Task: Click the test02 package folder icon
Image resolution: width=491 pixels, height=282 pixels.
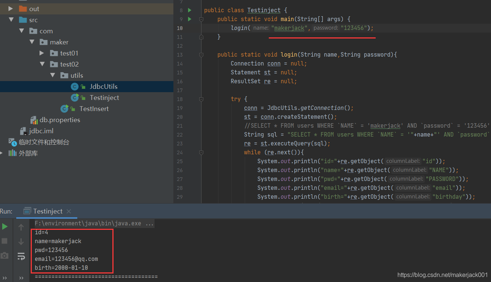Action: 54,64
